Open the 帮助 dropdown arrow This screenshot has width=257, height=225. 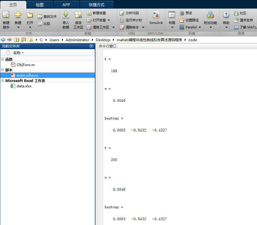coord(226,27)
